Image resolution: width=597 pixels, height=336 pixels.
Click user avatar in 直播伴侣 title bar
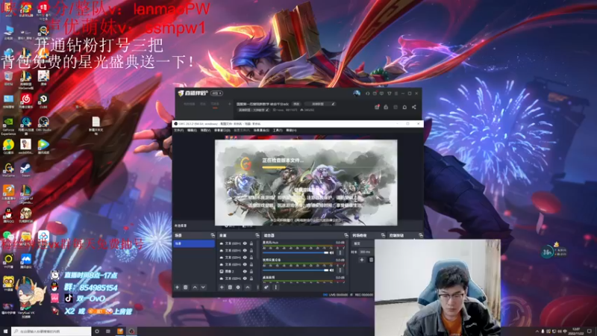(357, 93)
